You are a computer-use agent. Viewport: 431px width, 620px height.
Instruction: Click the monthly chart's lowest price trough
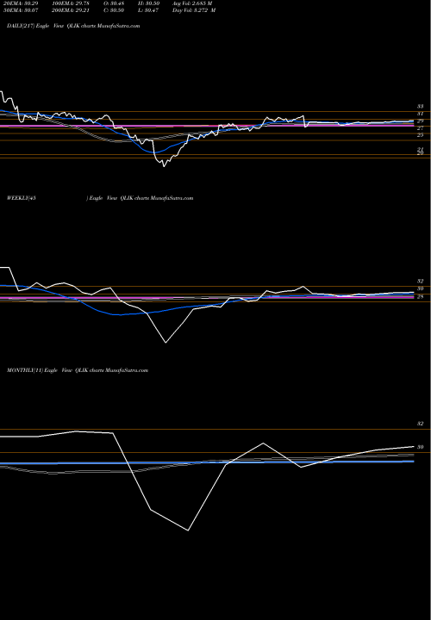coord(188,530)
